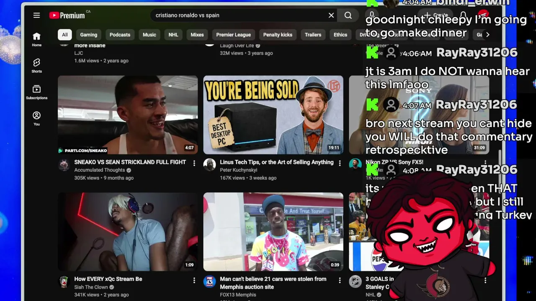Select the NHL filter chip

pos(173,35)
